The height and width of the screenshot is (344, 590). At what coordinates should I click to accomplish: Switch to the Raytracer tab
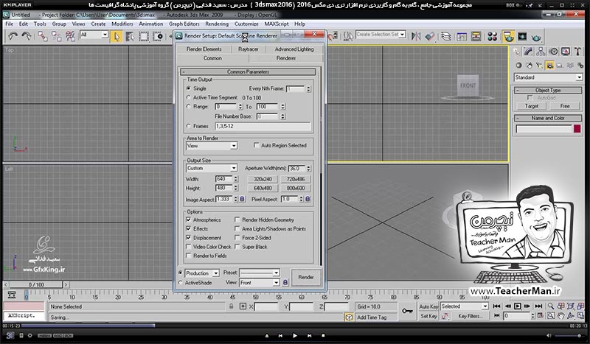[x=249, y=49]
